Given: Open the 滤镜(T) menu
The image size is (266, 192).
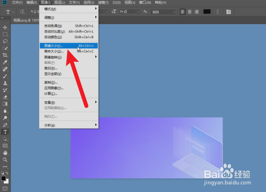Looking at the screenshot, I should [x=103, y=3].
